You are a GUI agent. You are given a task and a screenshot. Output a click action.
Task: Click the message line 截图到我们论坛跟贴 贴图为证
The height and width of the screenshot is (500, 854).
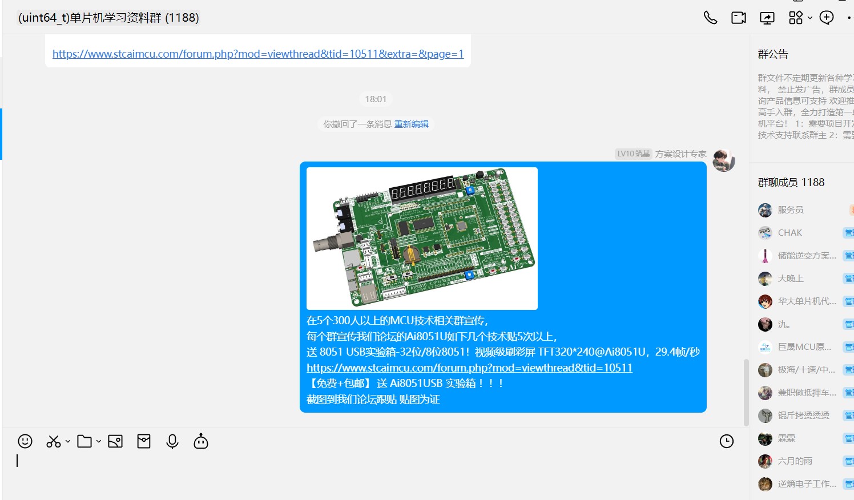point(373,400)
